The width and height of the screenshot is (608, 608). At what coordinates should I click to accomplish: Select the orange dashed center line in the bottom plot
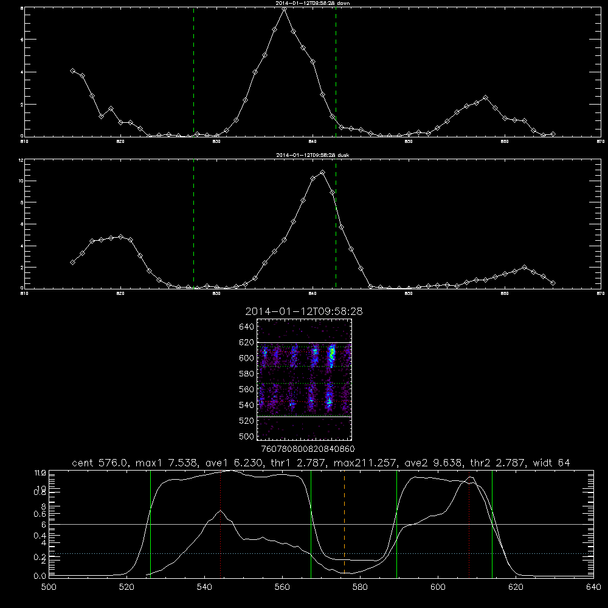click(344, 523)
